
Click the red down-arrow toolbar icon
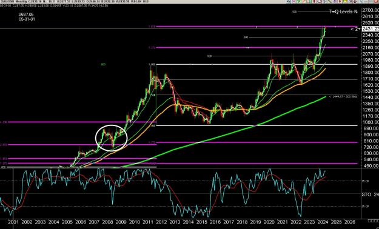[x=340, y=1]
